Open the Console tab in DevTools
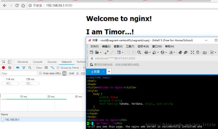The image size is (218, 129). point(38,62)
